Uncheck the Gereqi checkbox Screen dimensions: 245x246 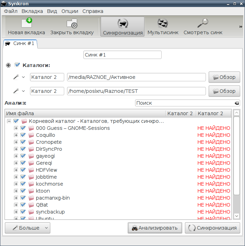(23, 163)
